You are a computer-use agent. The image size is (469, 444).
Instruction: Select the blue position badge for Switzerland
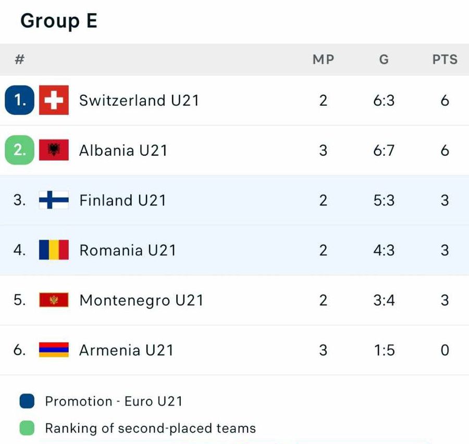tap(19, 101)
